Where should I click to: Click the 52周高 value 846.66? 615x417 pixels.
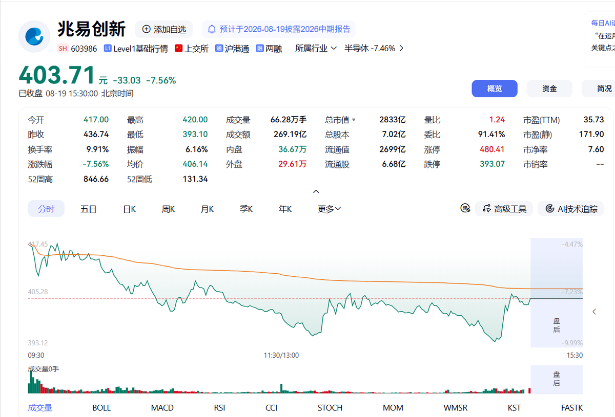tap(96, 179)
